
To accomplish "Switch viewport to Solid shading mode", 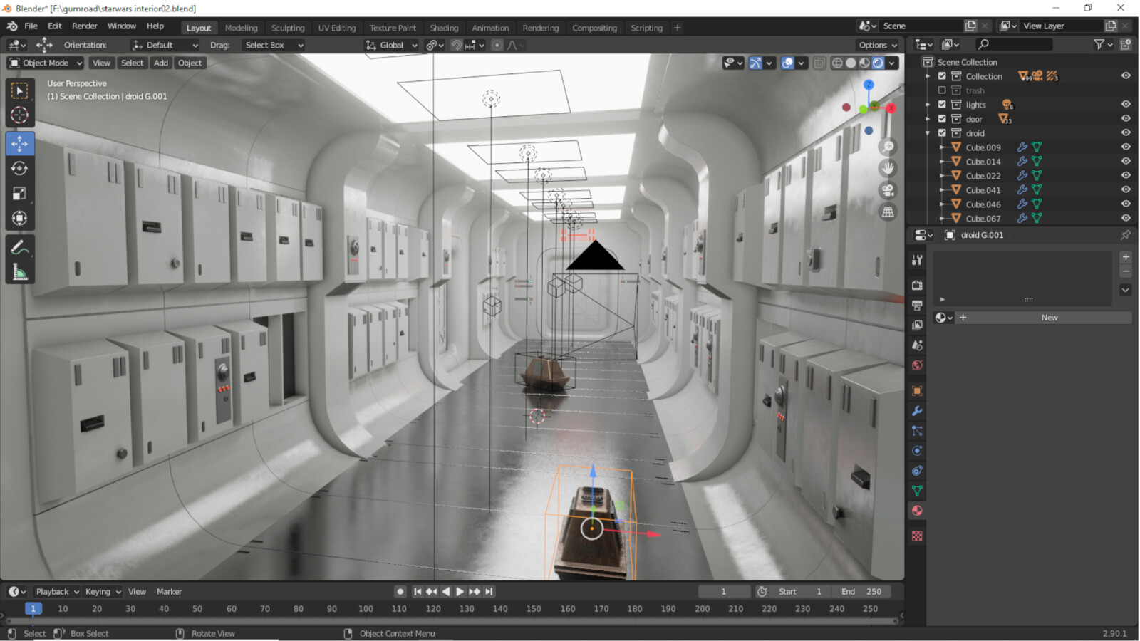I will 851,63.
